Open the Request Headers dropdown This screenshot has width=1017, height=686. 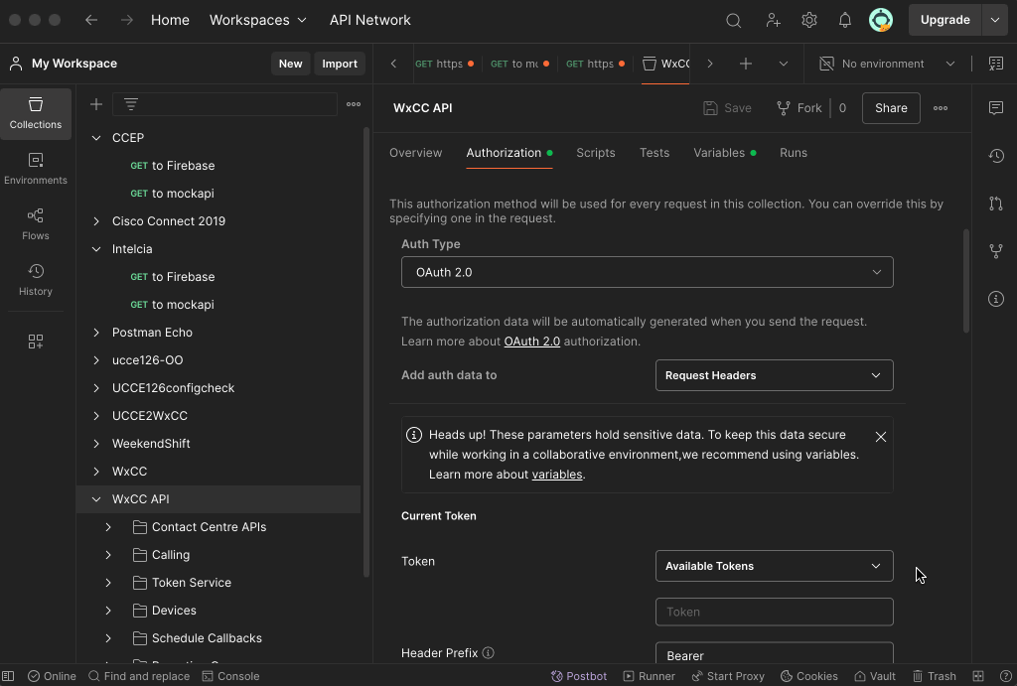(x=774, y=375)
